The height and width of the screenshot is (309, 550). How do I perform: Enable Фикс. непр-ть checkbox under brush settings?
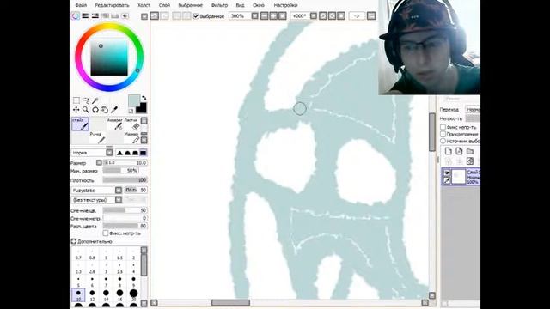[x=106, y=233]
